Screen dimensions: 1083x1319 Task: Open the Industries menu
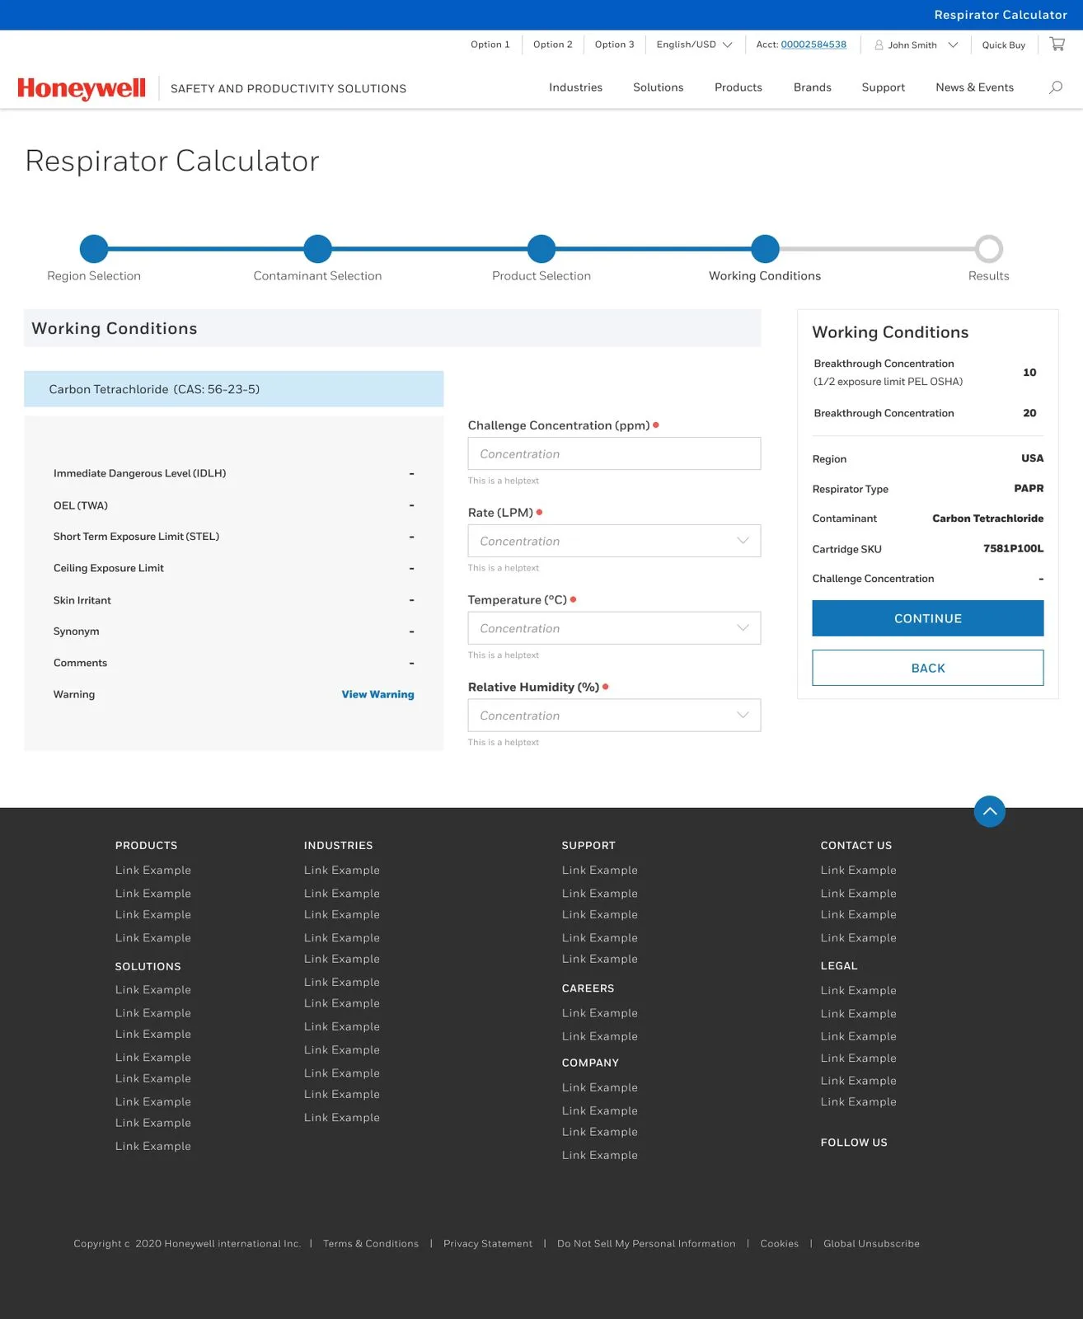[575, 87]
